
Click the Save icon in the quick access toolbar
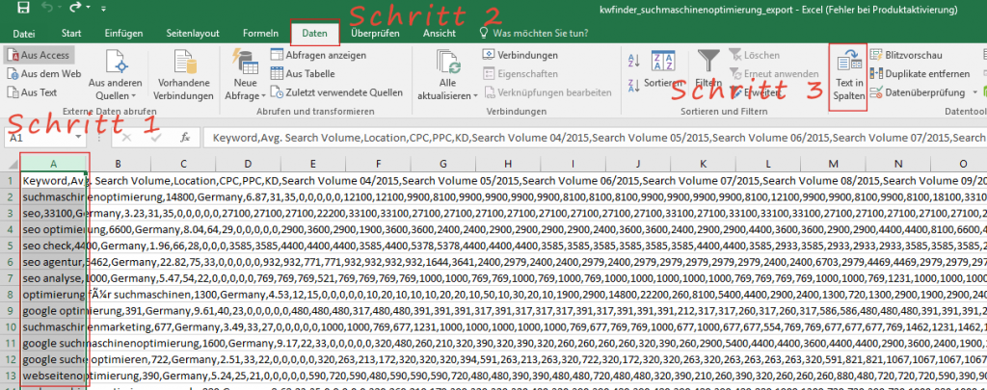[23, 8]
